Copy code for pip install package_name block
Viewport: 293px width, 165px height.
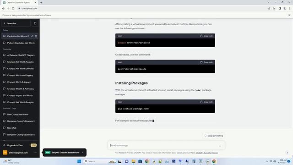206,102
